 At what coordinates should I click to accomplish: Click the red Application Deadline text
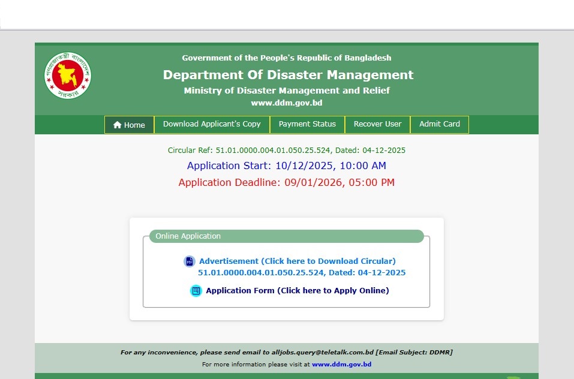[x=287, y=182]
